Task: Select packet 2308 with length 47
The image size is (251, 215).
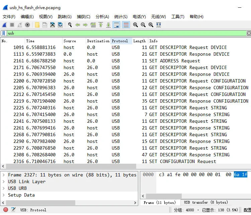Action: 125,155
